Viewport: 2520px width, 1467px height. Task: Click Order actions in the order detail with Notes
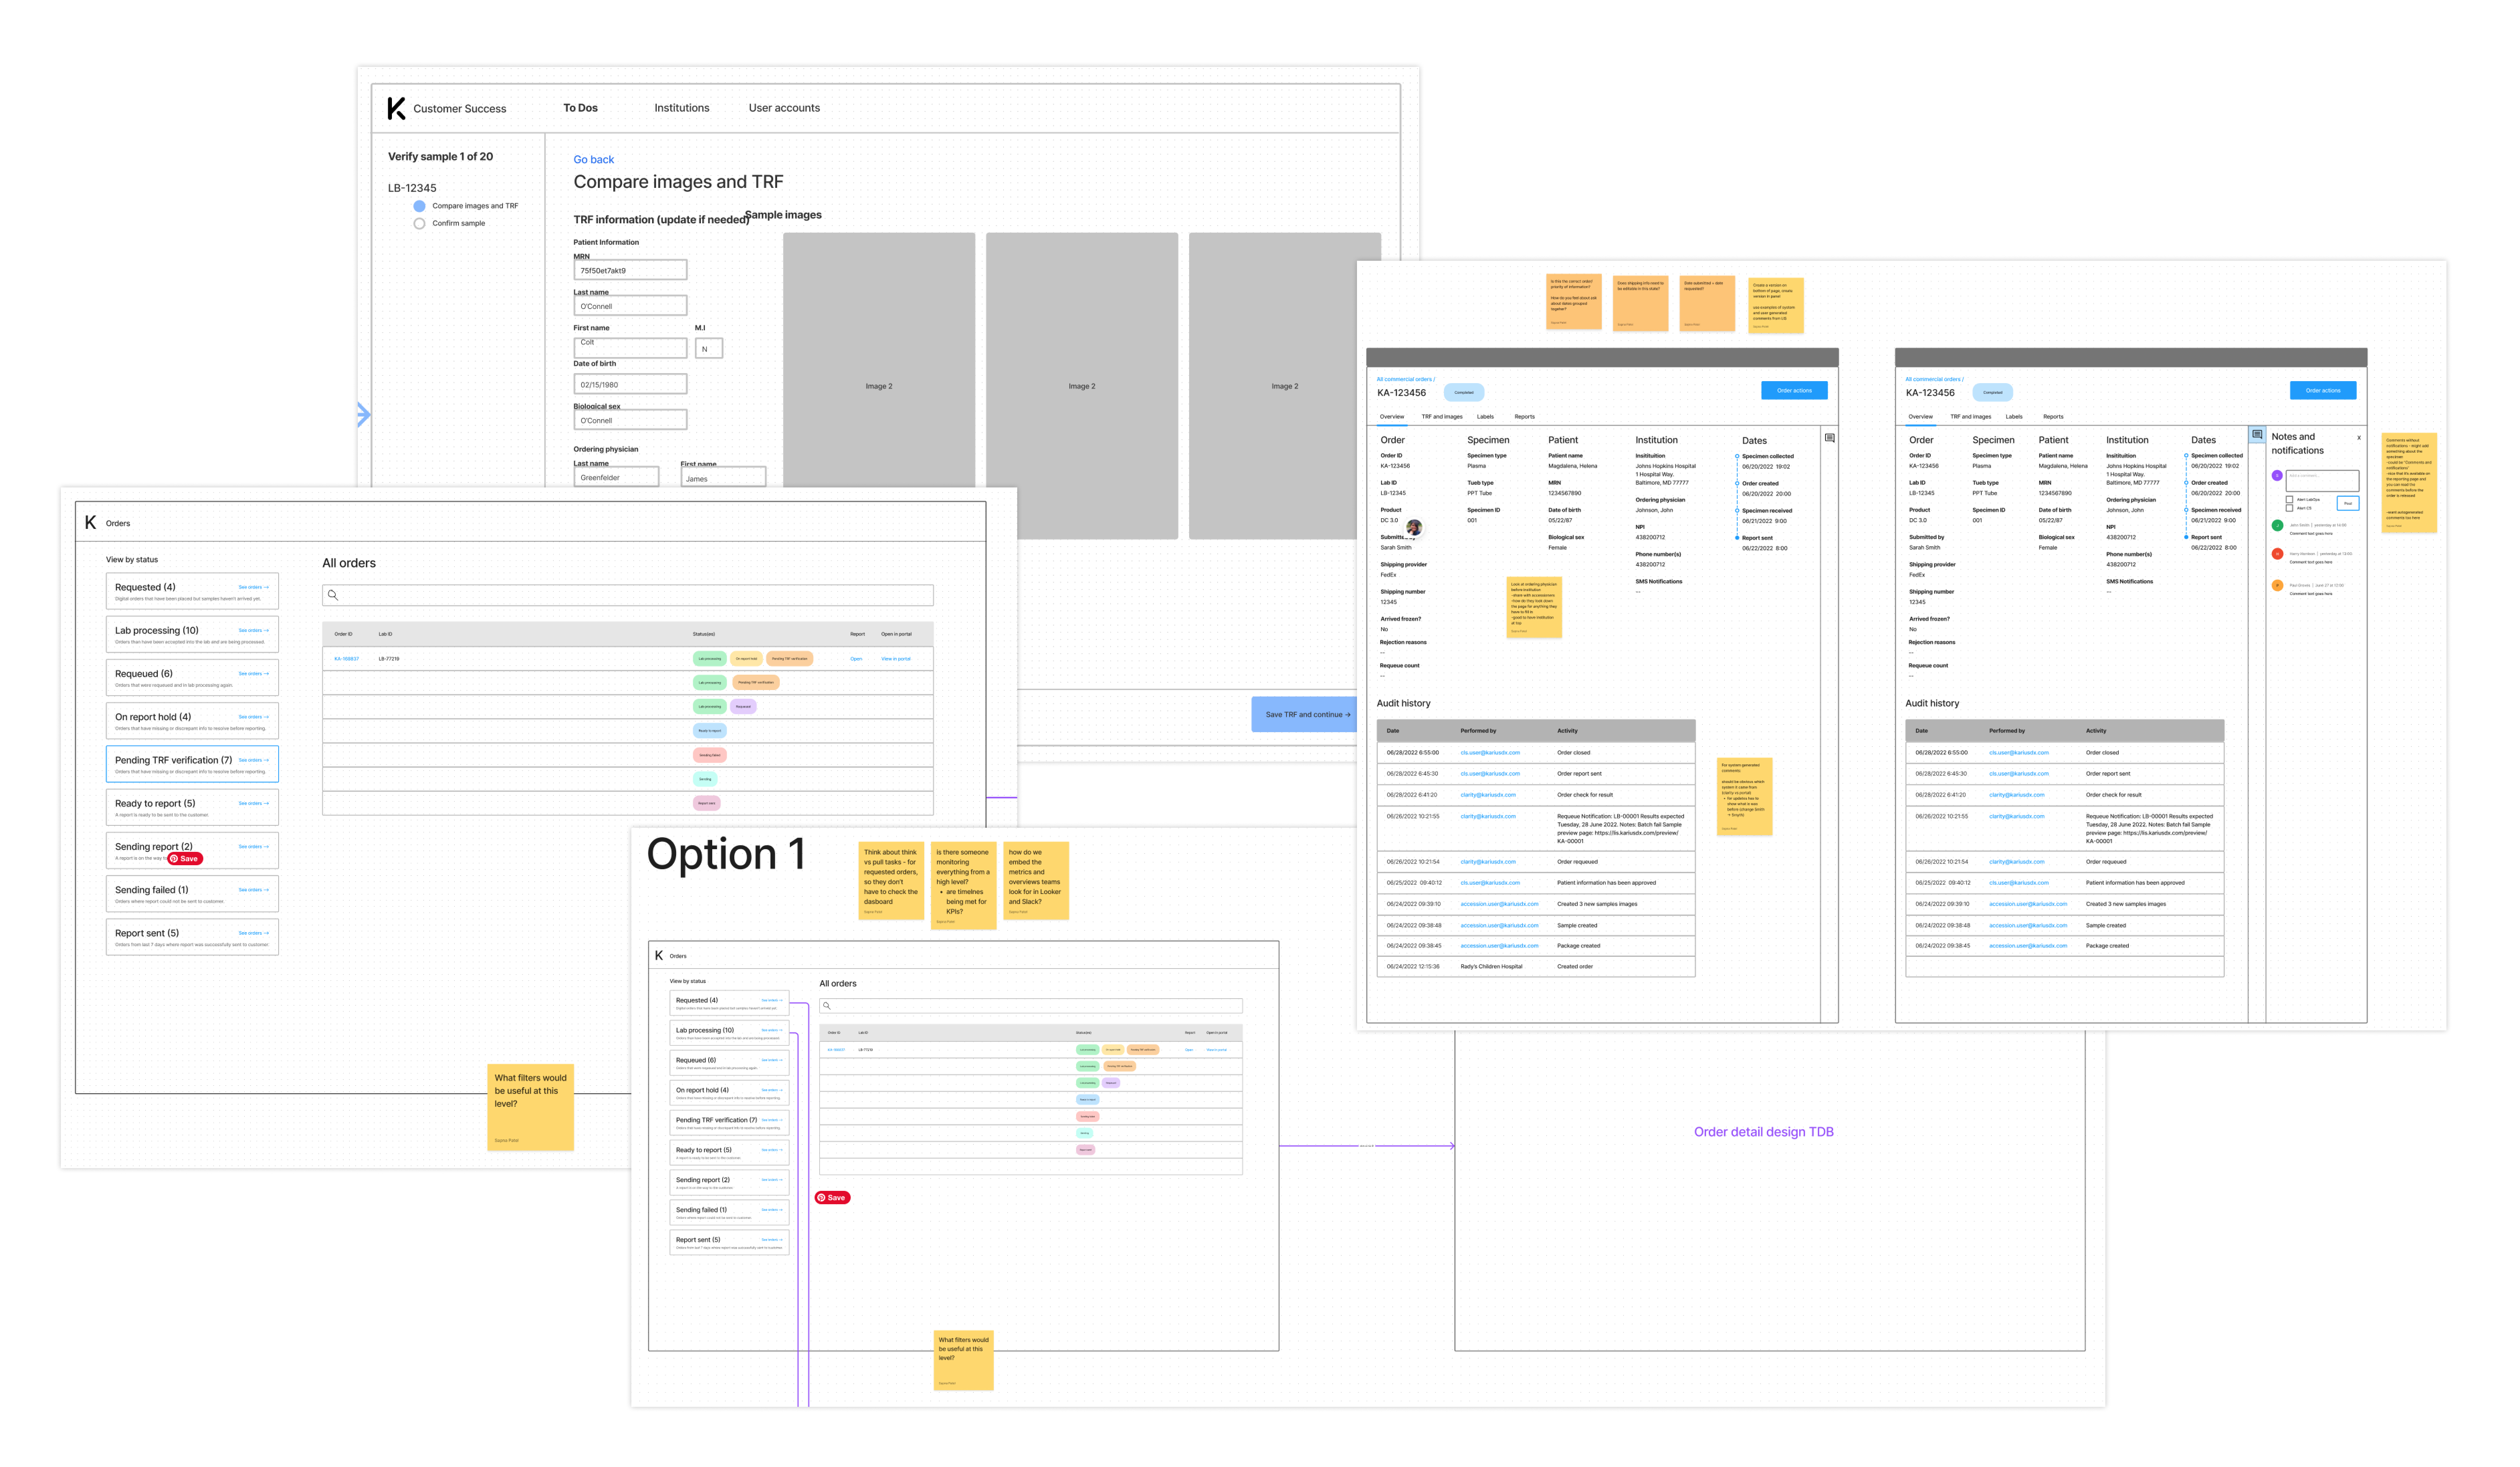2323,391
